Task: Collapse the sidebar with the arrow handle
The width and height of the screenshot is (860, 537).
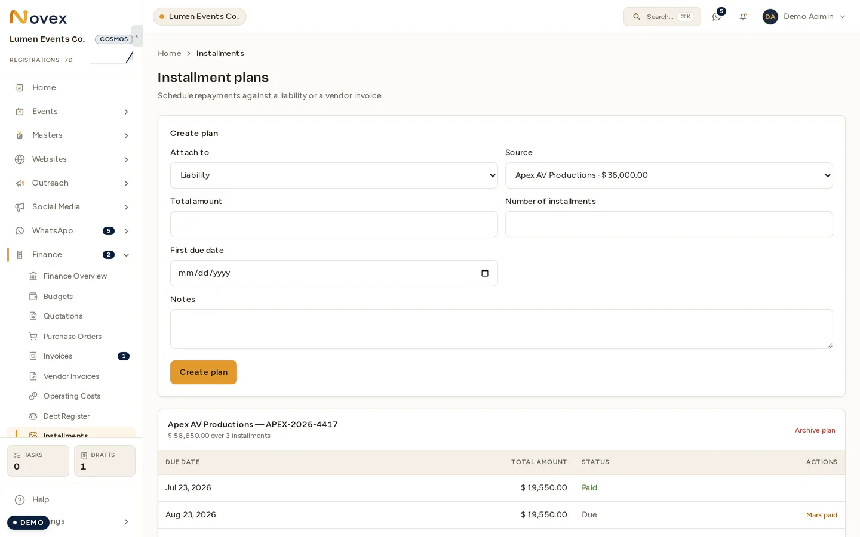Action: tap(137, 36)
